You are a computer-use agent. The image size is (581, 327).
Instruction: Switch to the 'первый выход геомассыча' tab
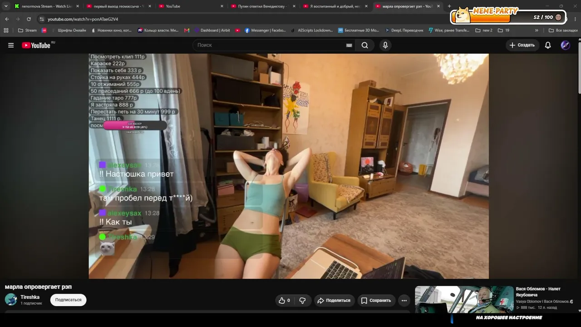119,6
